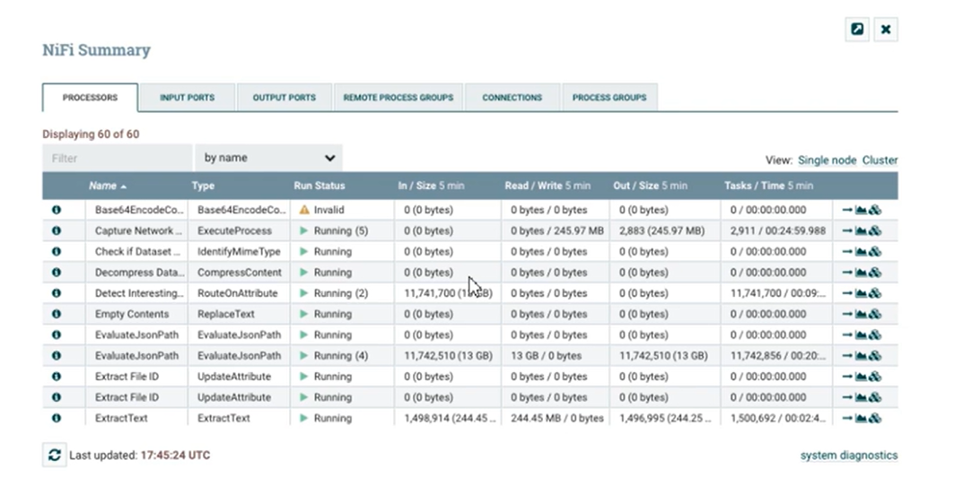This screenshot has width=972, height=477.
Task: Select the 'Running (5)' status cell
Action: [x=342, y=231]
